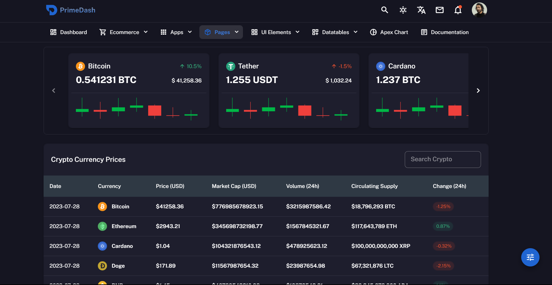
Task: Slide carousel to next crypto card
Action: (x=478, y=91)
